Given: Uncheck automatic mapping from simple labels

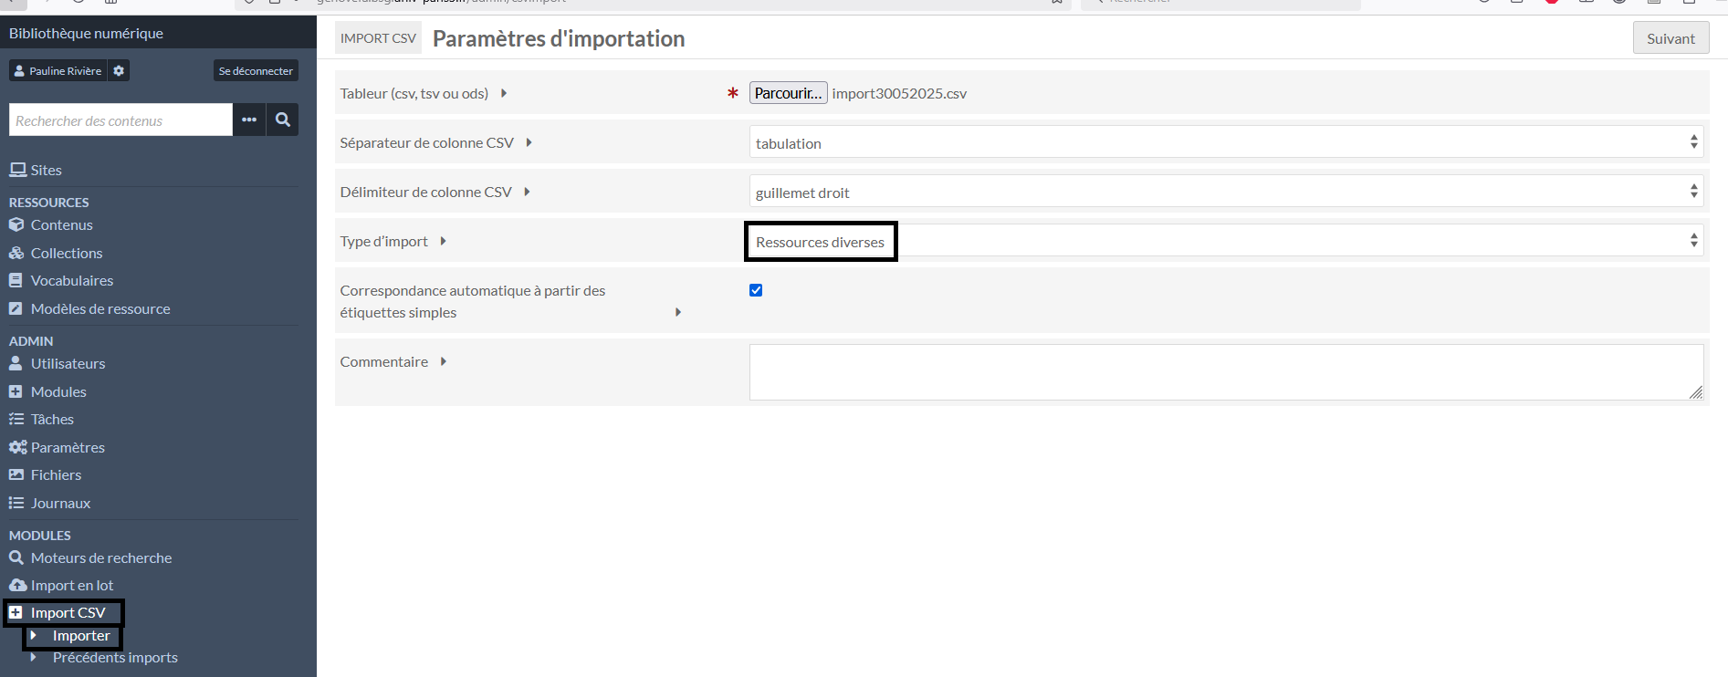Looking at the screenshot, I should pos(756,291).
